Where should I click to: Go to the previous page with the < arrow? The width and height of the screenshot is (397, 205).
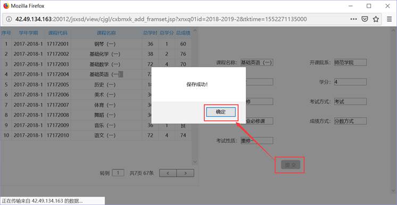pyautogui.click(x=168, y=174)
